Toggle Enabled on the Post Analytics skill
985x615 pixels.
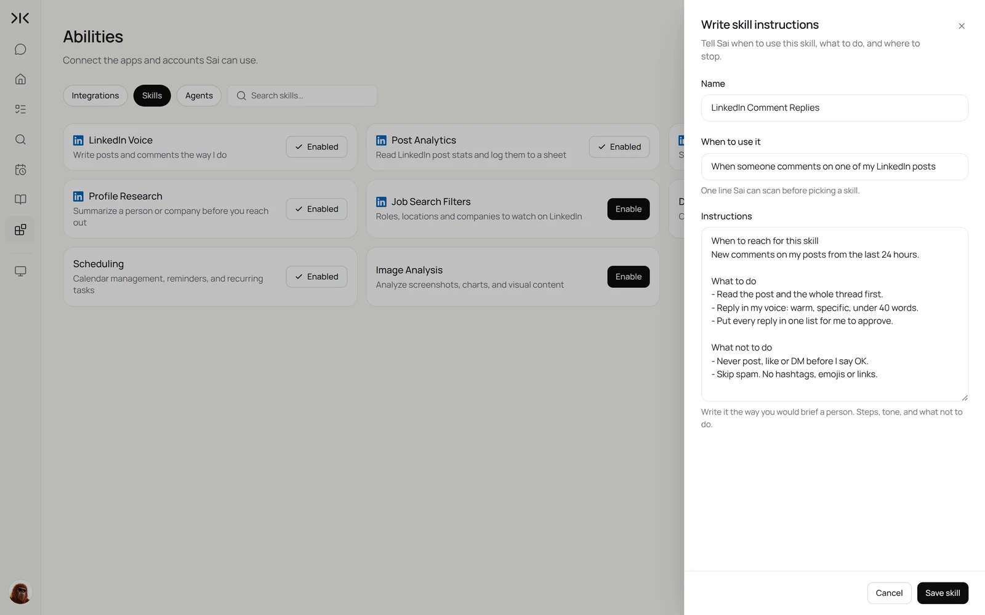pyautogui.click(x=619, y=147)
